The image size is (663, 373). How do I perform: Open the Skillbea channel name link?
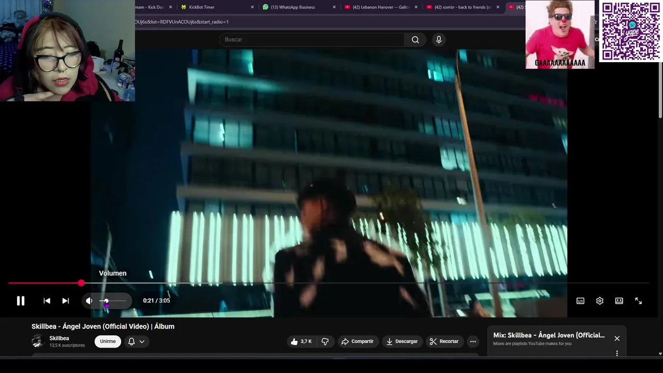pos(59,338)
